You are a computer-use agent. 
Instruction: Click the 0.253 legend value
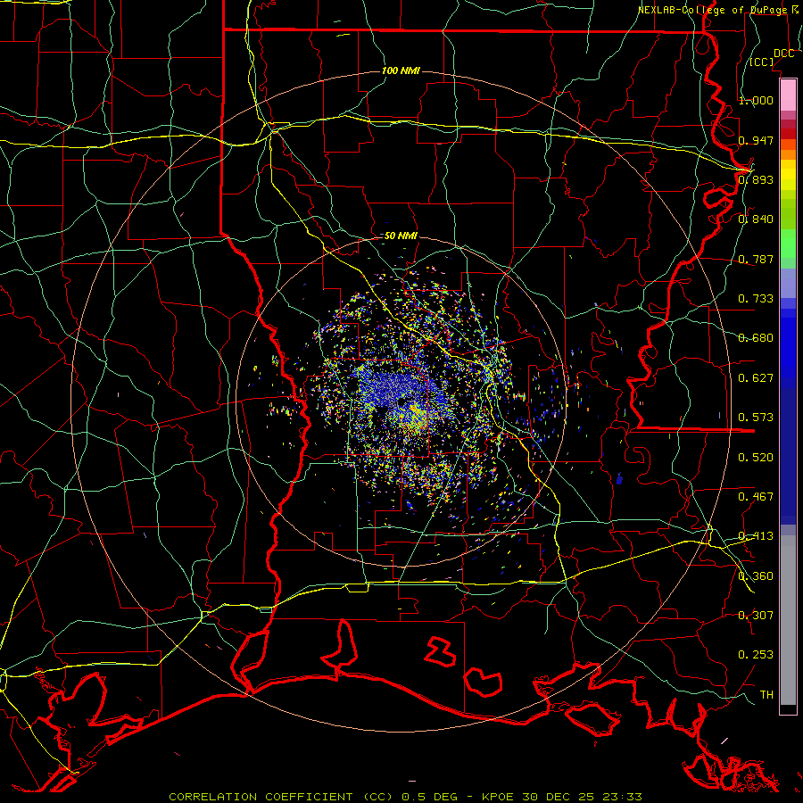click(x=756, y=655)
